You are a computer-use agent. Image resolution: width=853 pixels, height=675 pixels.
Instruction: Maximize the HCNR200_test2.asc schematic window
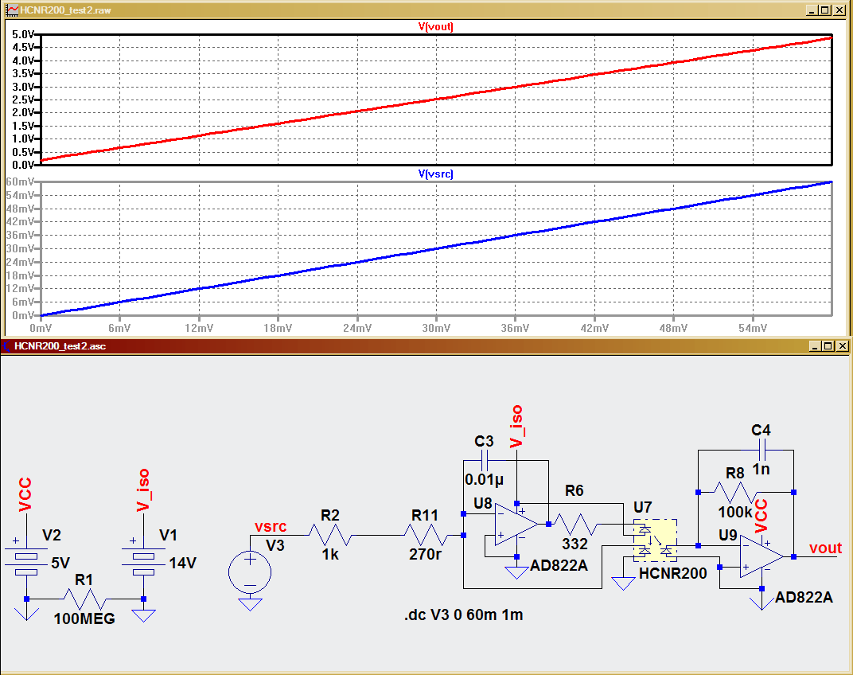(828, 346)
